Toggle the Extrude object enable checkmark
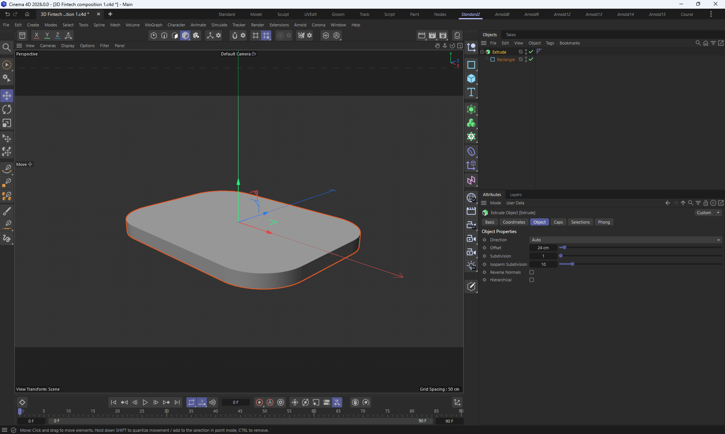Screen dimensions: 725x434 click(531, 52)
